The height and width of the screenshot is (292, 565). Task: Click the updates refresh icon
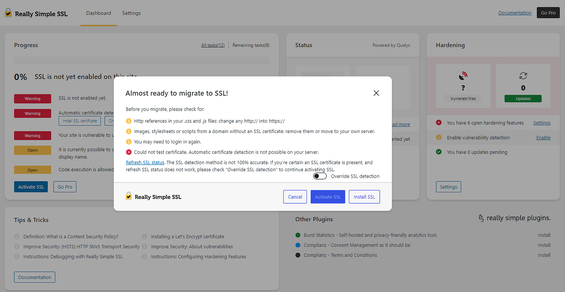523,75
